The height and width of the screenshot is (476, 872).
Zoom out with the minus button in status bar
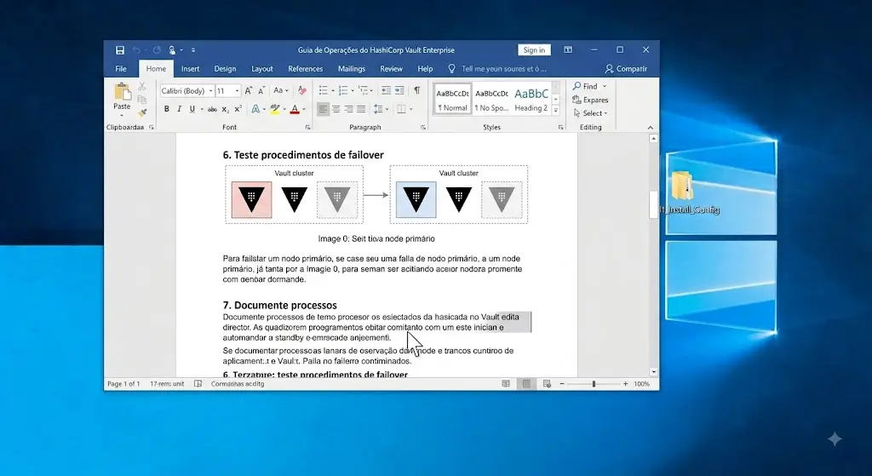[562, 384]
